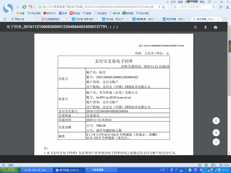The image size is (231, 173).
Task: Reload the page with the green refresh icon
Action: point(24,7)
